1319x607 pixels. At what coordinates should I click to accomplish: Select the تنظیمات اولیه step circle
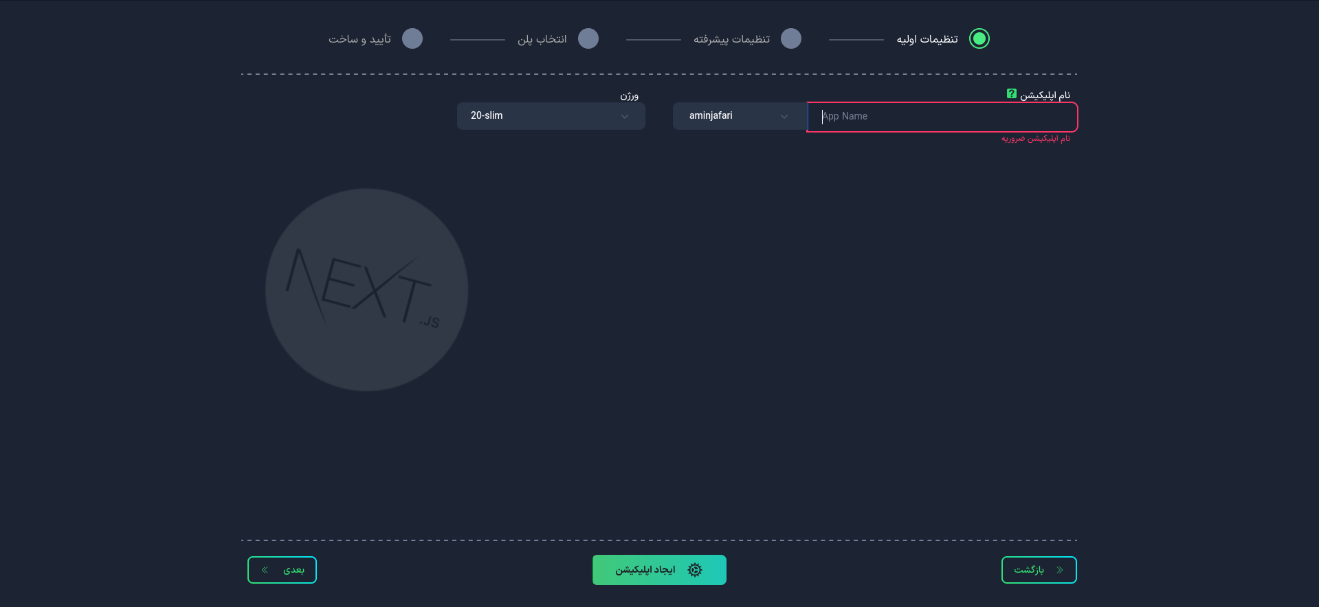pyautogui.click(x=979, y=38)
